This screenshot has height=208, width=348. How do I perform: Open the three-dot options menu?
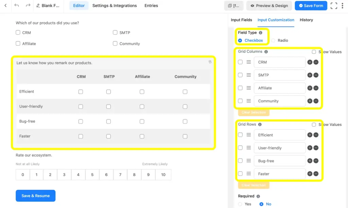point(343,5)
